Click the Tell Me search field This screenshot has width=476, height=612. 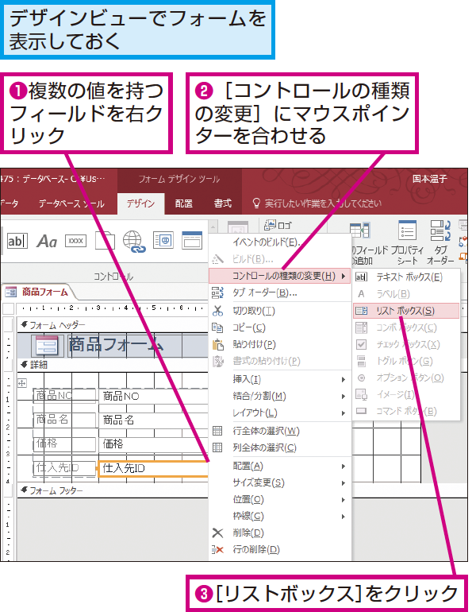323,203
